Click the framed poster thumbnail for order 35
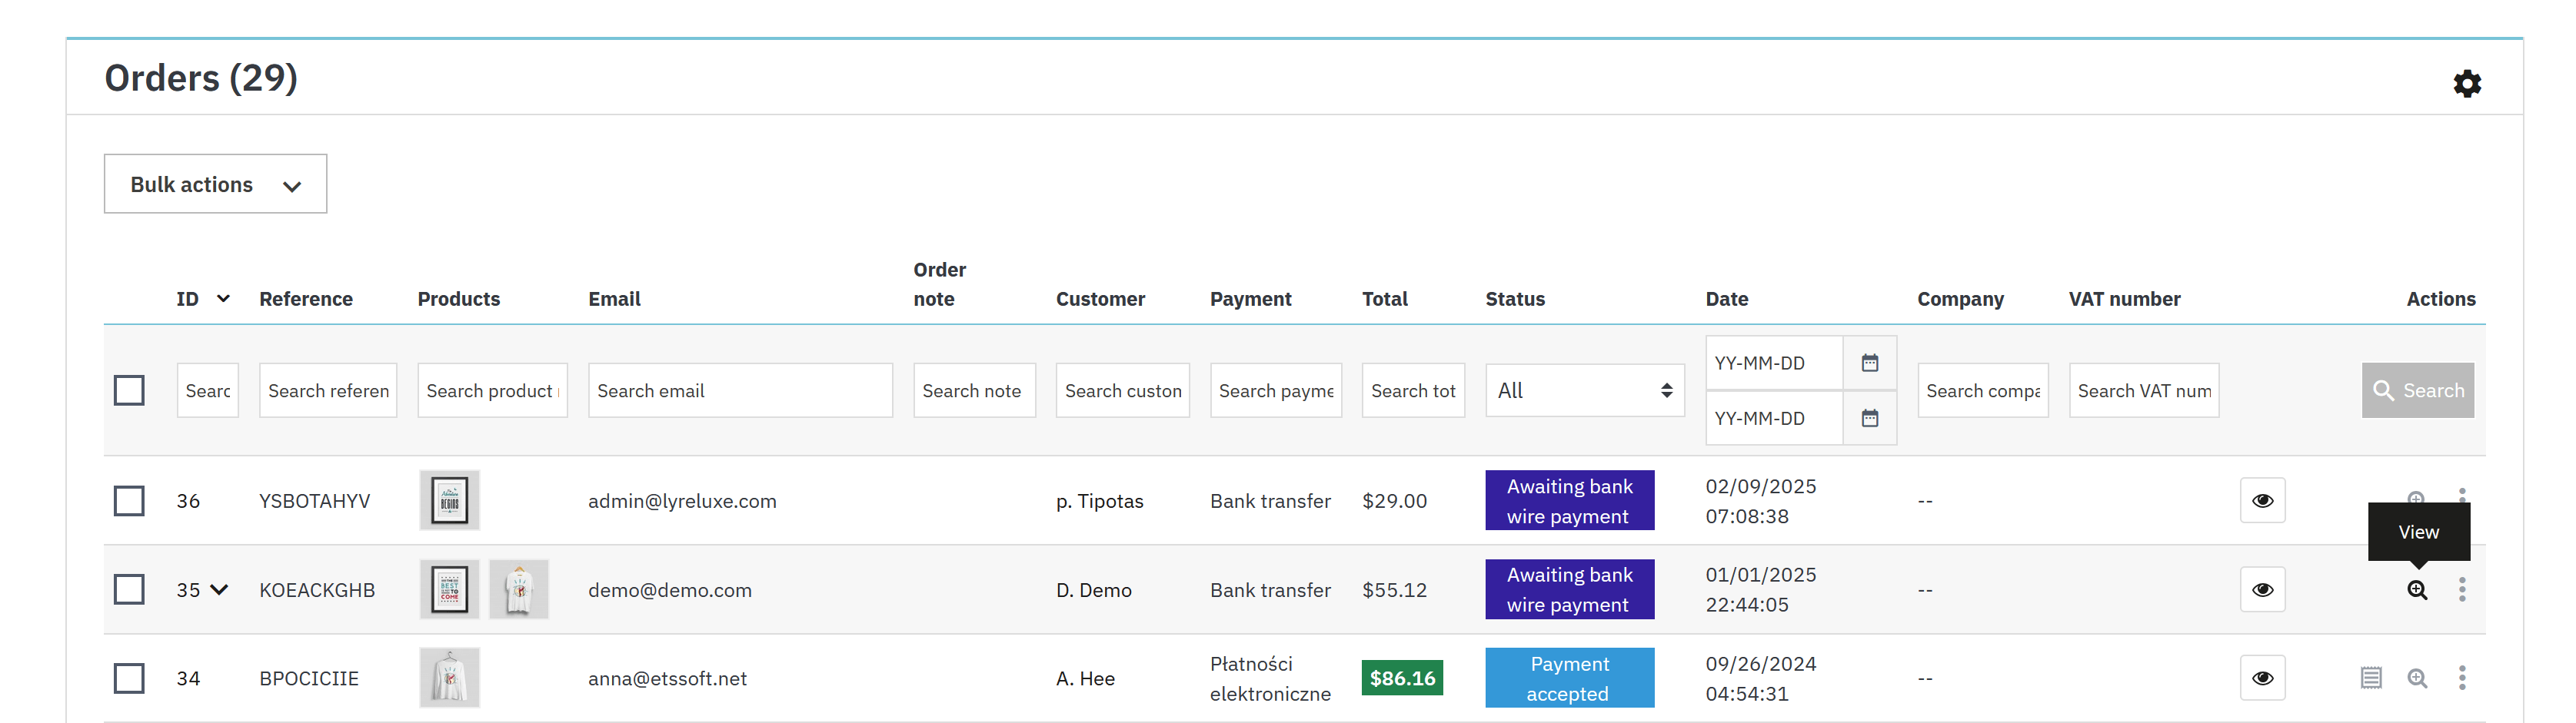2576x723 pixels. tap(449, 589)
